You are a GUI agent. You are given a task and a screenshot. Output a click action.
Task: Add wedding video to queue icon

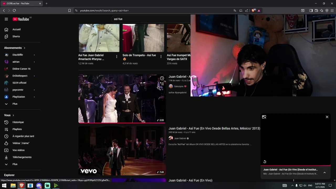[162, 84]
